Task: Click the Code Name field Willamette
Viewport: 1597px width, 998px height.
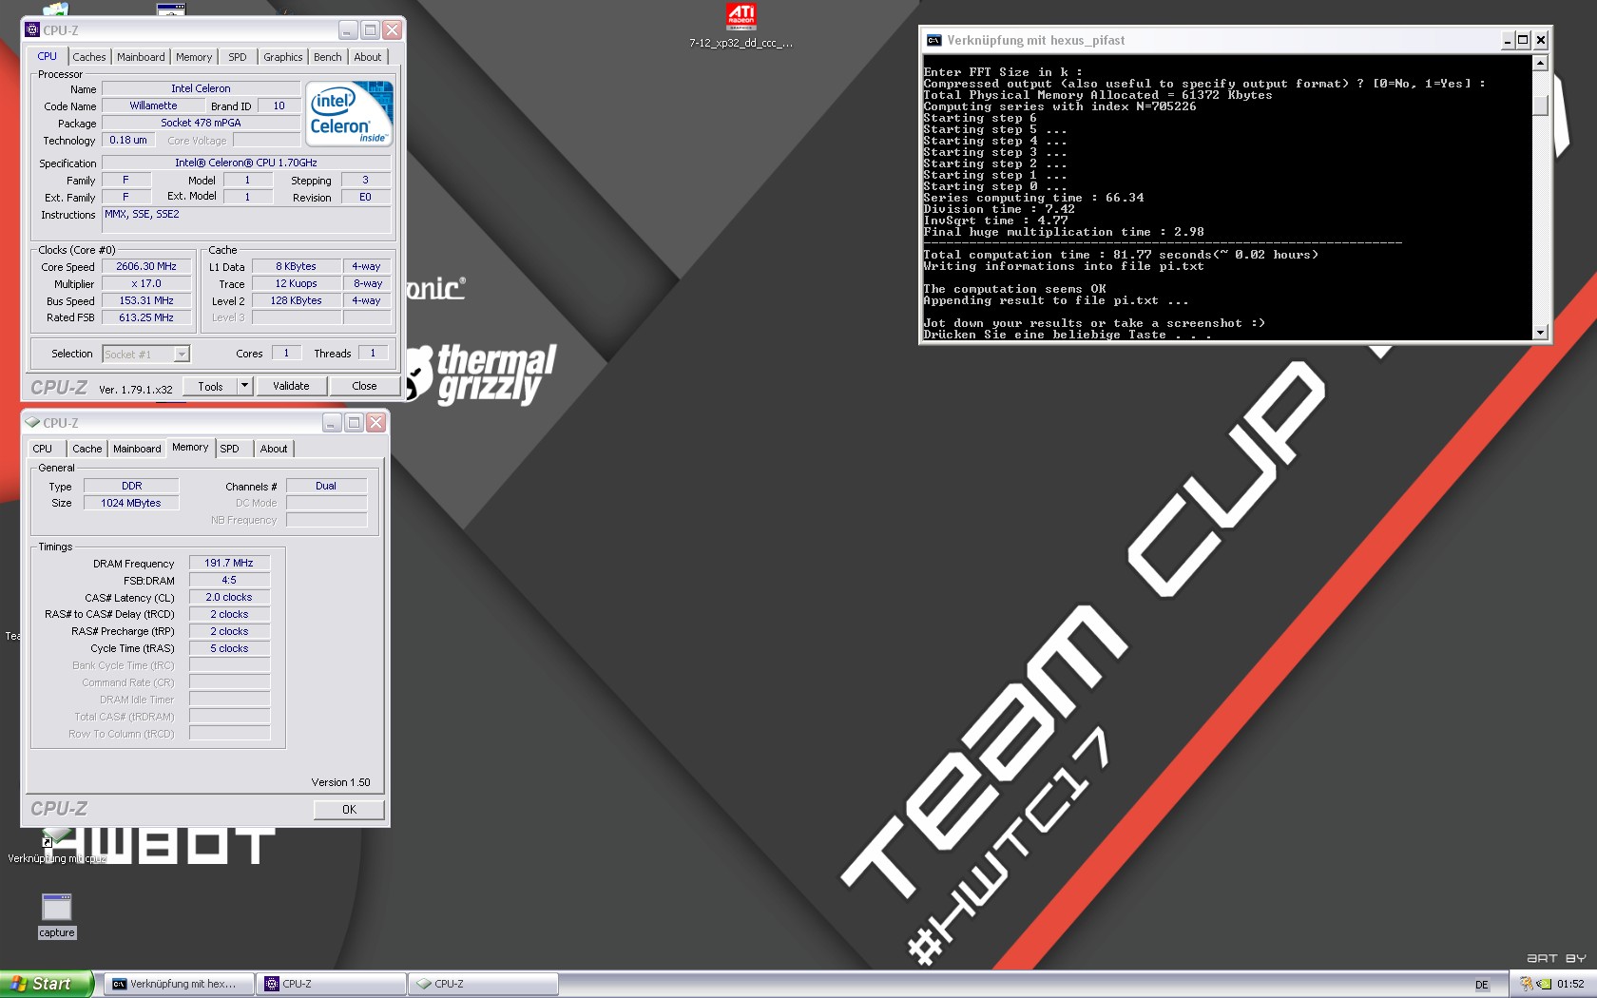Action: (x=153, y=106)
